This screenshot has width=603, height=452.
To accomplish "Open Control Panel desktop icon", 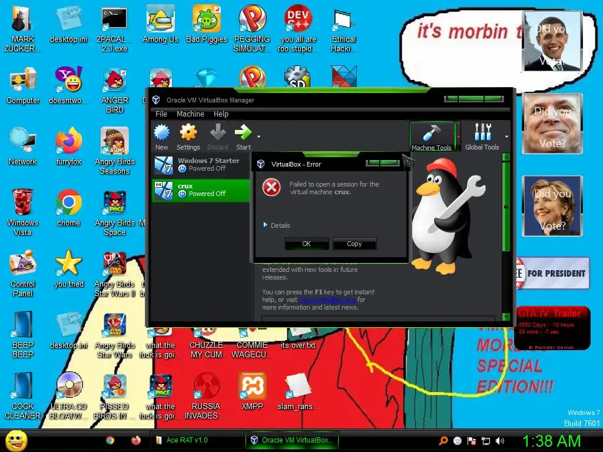I will (x=23, y=274).
